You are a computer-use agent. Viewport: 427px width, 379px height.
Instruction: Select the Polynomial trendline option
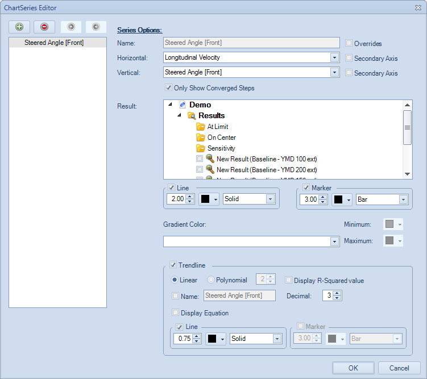tap(210, 280)
